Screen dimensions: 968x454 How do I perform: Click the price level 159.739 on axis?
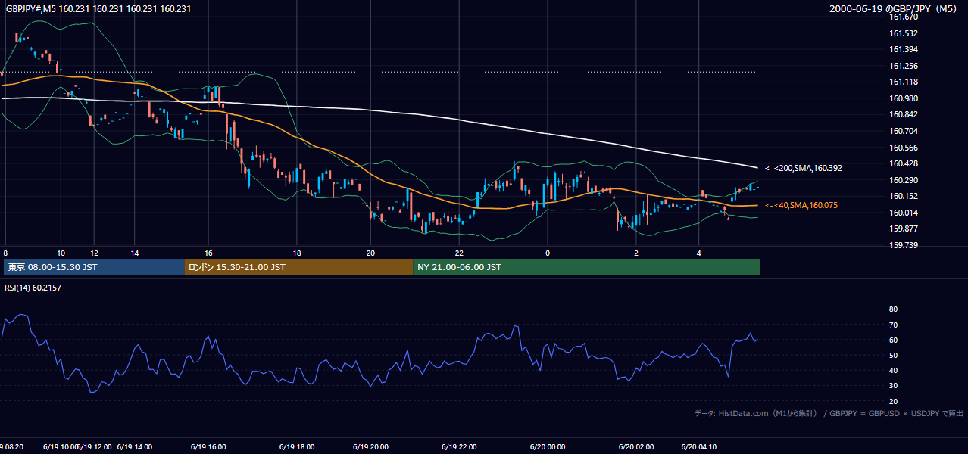(x=904, y=245)
